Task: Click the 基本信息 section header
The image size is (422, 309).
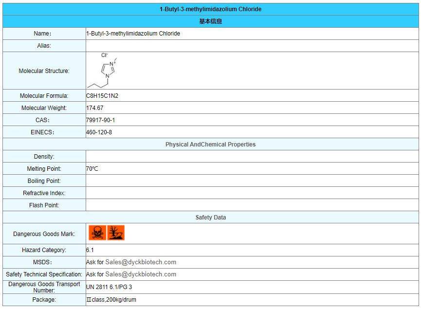Action: click(x=210, y=21)
